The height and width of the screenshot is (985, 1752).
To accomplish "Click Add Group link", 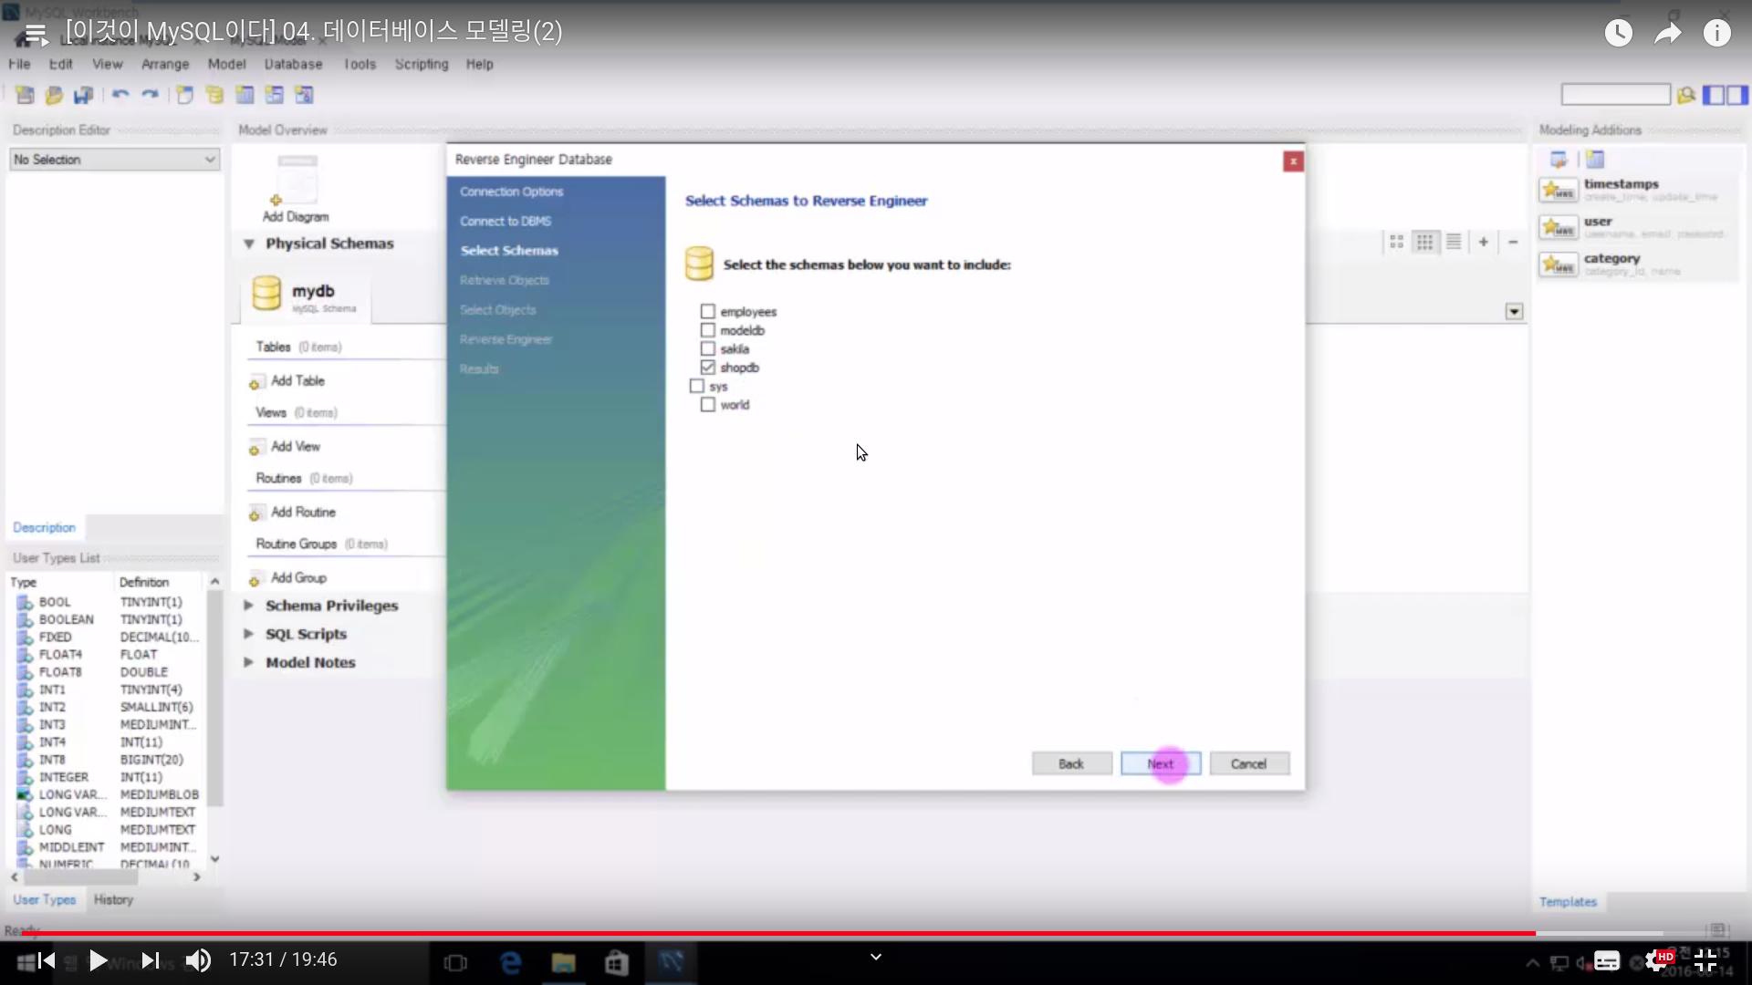I will click(x=298, y=577).
